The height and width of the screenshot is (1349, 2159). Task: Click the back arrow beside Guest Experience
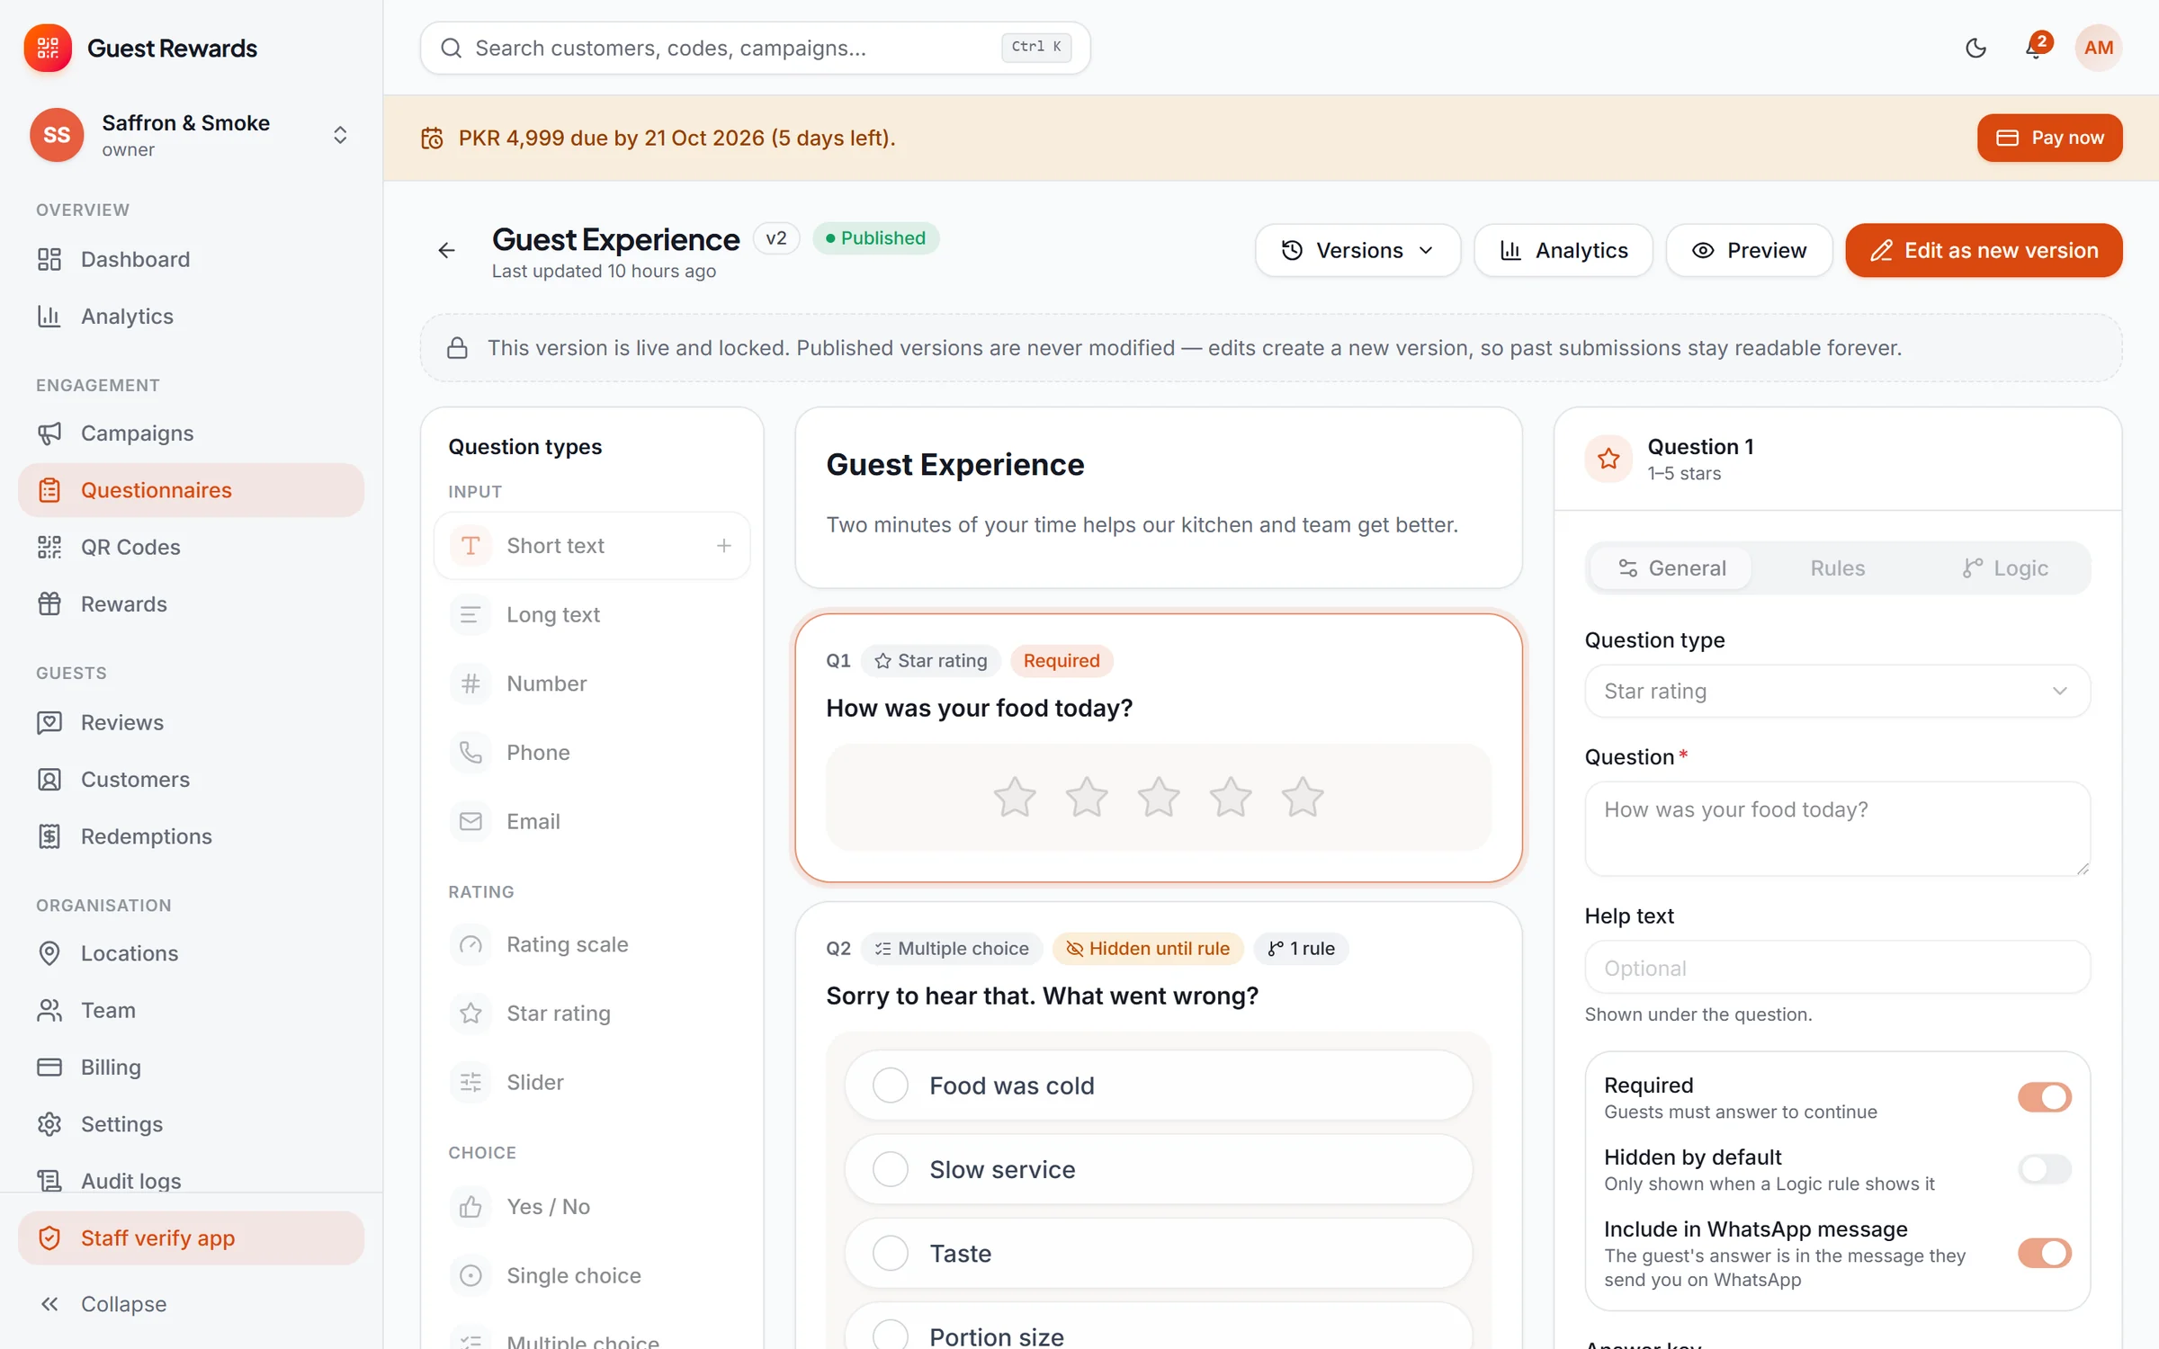point(447,250)
